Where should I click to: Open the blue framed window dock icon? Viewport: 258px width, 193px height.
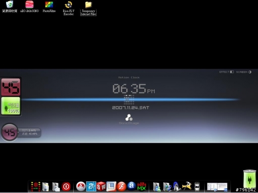tap(111, 187)
